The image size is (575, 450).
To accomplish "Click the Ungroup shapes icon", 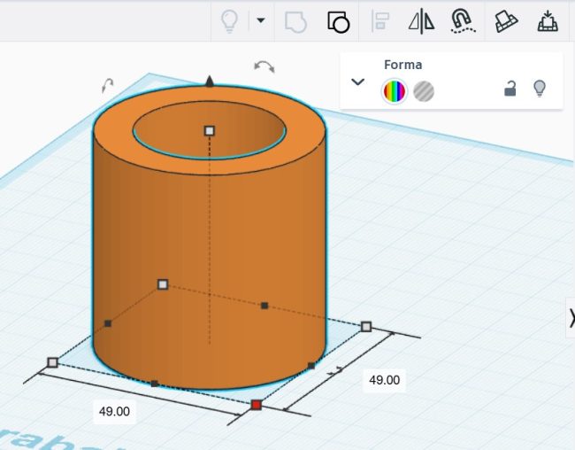I will point(338,21).
